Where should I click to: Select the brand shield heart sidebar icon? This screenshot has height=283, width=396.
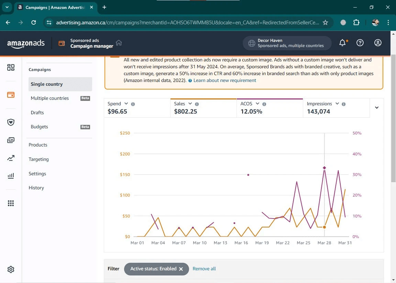click(11, 122)
